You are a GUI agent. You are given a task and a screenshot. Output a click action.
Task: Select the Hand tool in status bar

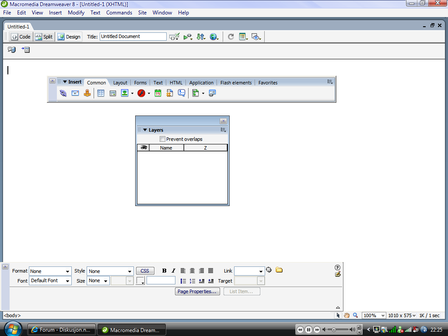347,315
